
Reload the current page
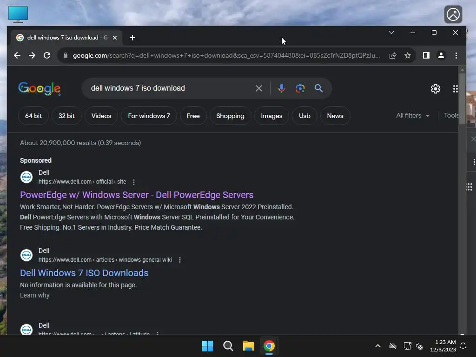pos(47,56)
